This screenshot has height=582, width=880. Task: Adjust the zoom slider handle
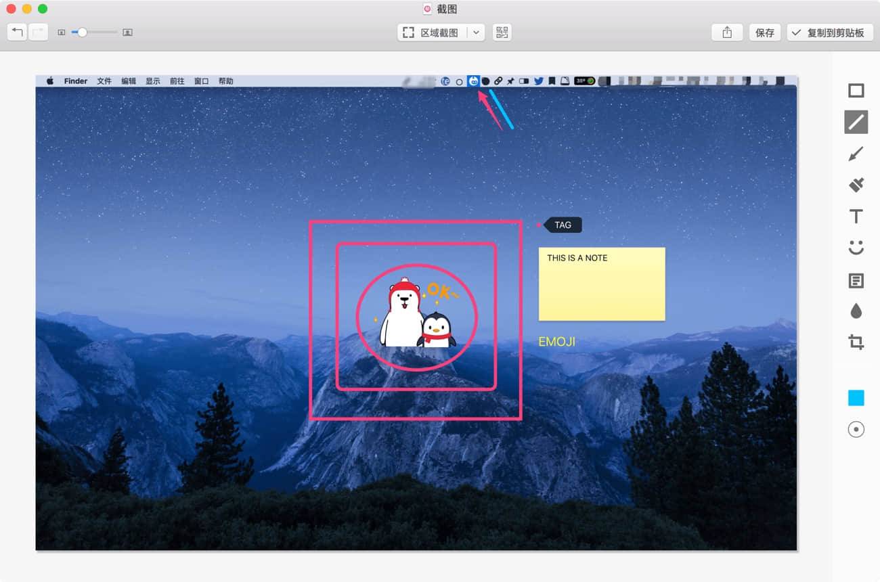[82, 32]
